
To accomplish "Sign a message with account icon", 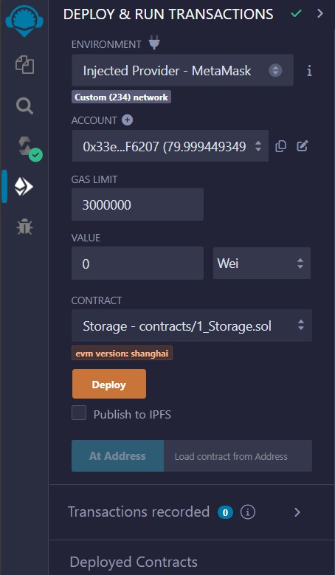I will [303, 146].
